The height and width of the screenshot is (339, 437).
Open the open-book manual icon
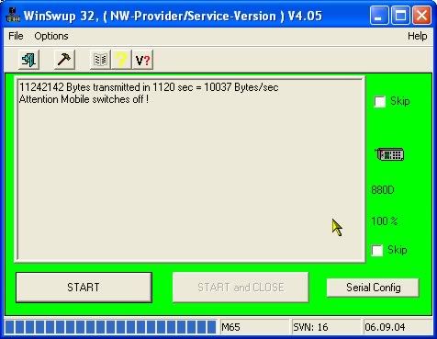[100, 60]
